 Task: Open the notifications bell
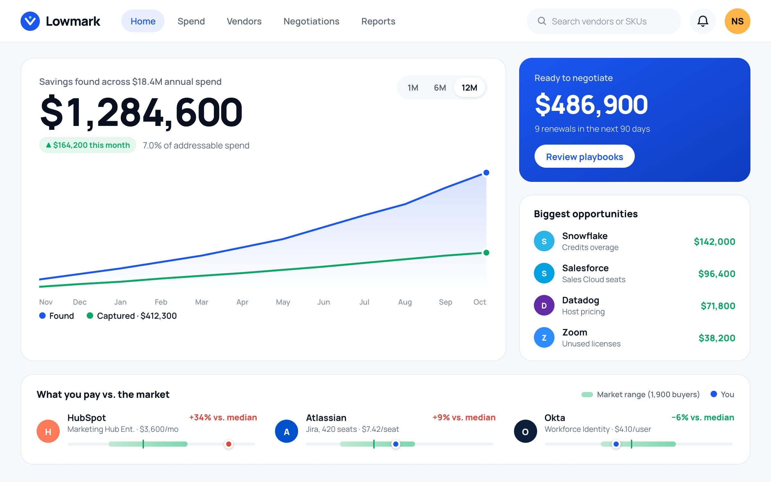coord(703,21)
